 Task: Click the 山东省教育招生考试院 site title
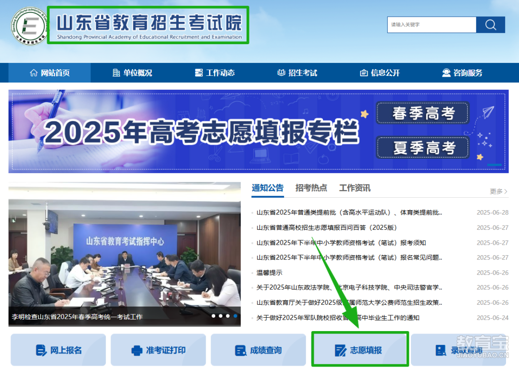(x=149, y=23)
